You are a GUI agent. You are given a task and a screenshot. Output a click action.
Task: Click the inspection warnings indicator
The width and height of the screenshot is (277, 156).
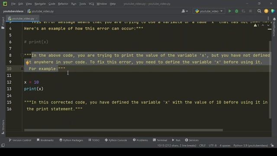256,26
